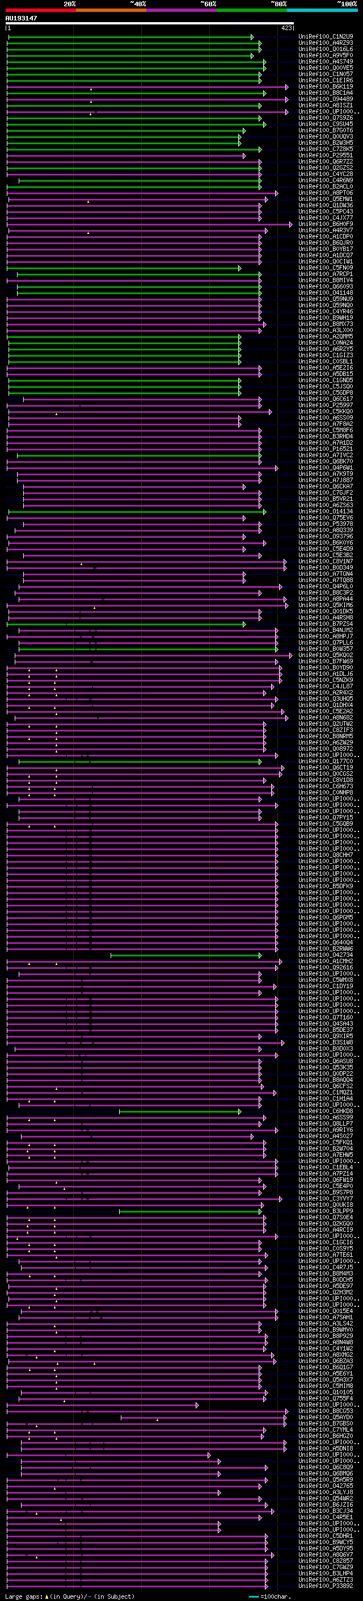Select hit label UniRef100_A3LYJ8
This screenshot has width=363, height=1601.
click(326, 1492)
